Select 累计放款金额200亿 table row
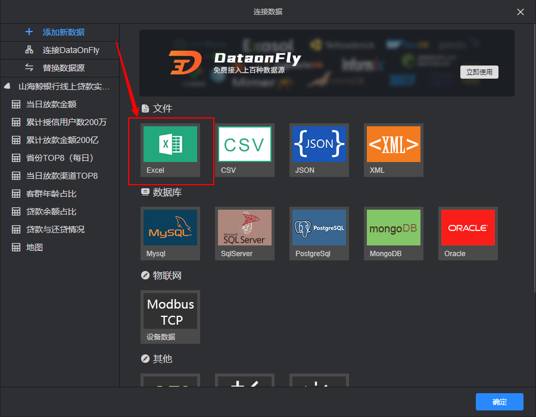Screen dimensions: 536x417 [x=60, y=140]
